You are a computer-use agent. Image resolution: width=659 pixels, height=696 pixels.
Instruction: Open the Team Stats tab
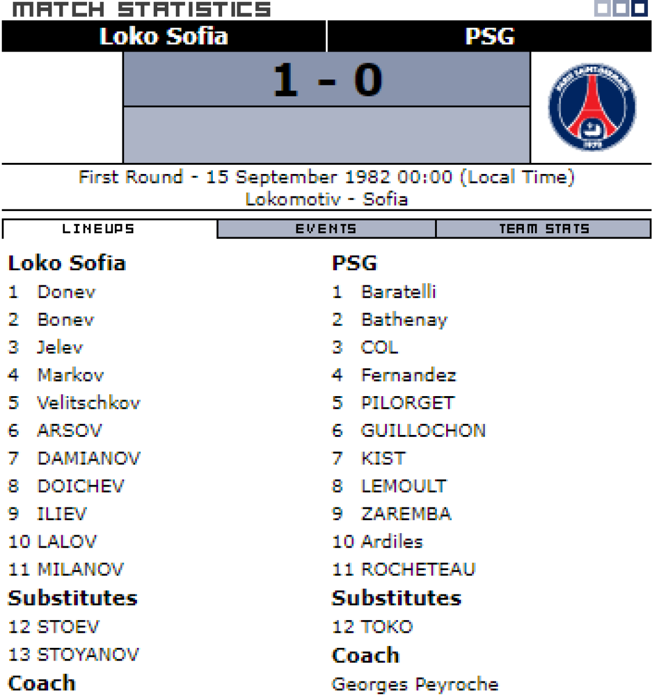coord(544,229)
